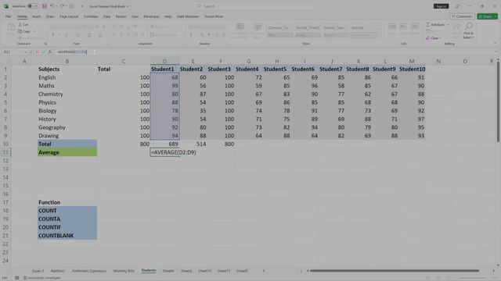Click the Save icon in title bar
501x281 pixels.
click(45, 6)
